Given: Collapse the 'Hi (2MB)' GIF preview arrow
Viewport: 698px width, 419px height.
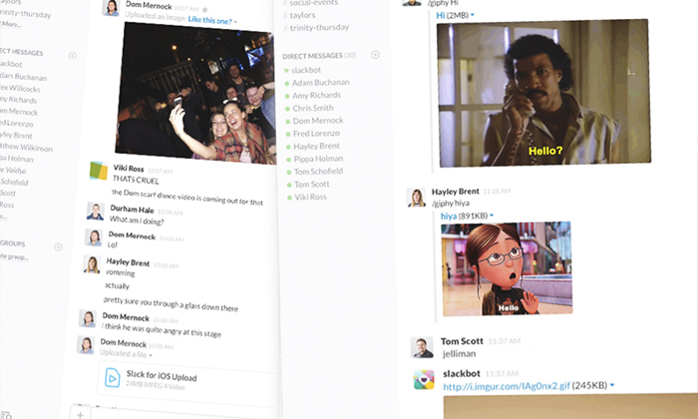Looking at the screenshot, I should [473, 15].
